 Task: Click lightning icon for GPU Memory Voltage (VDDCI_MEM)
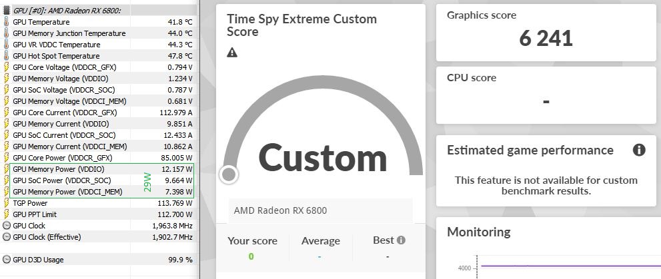pos(6,101)
